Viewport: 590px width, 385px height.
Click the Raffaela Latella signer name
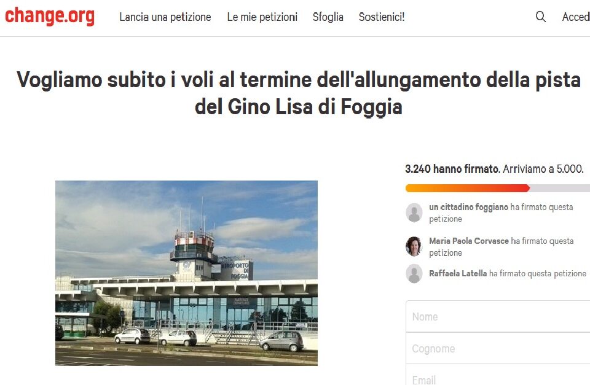[x=458, y=273]
